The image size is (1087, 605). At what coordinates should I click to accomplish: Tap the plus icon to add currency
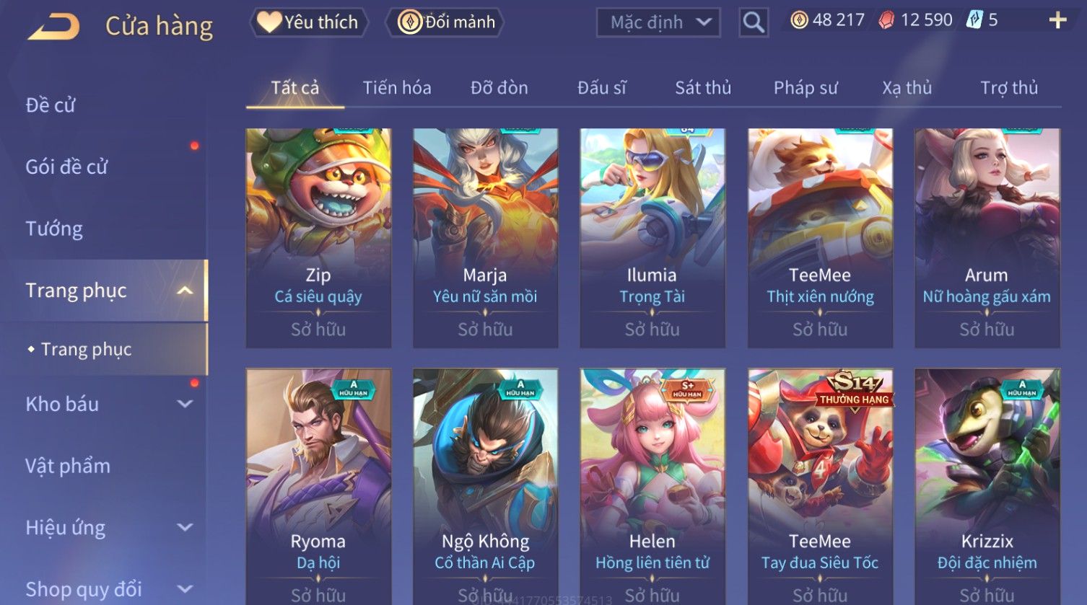coord(1057,20)
